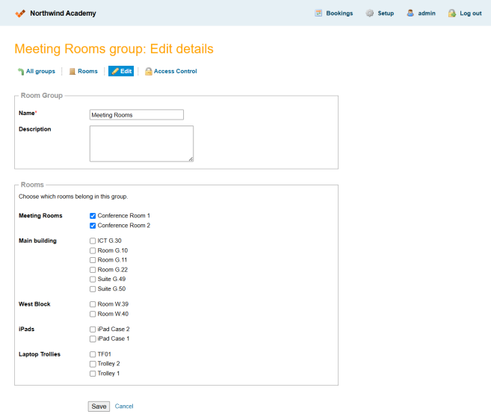Click the Northwind Academy logo icon
Image resolution: width=491 pixels, height=420 pixels.
(x=20, y=13)
